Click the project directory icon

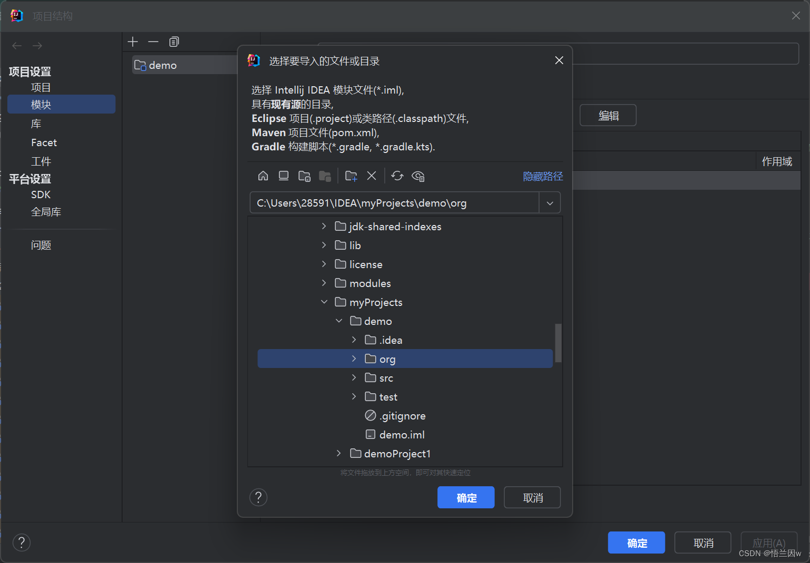(304, 176)
